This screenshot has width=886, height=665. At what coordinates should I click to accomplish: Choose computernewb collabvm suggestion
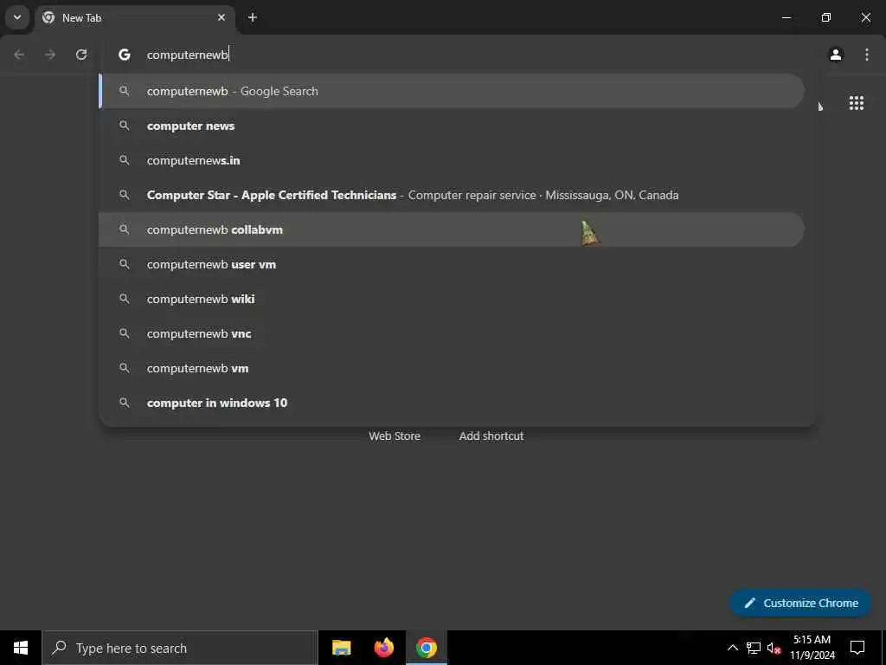[452, 229]
